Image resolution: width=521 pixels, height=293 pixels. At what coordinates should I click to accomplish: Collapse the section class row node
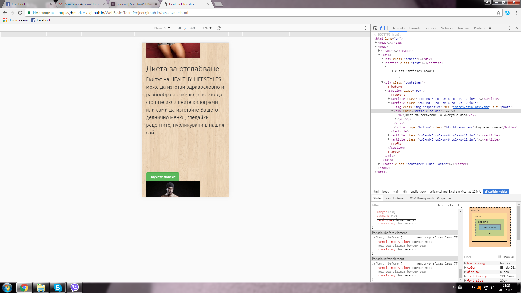[x=386, y=91]
